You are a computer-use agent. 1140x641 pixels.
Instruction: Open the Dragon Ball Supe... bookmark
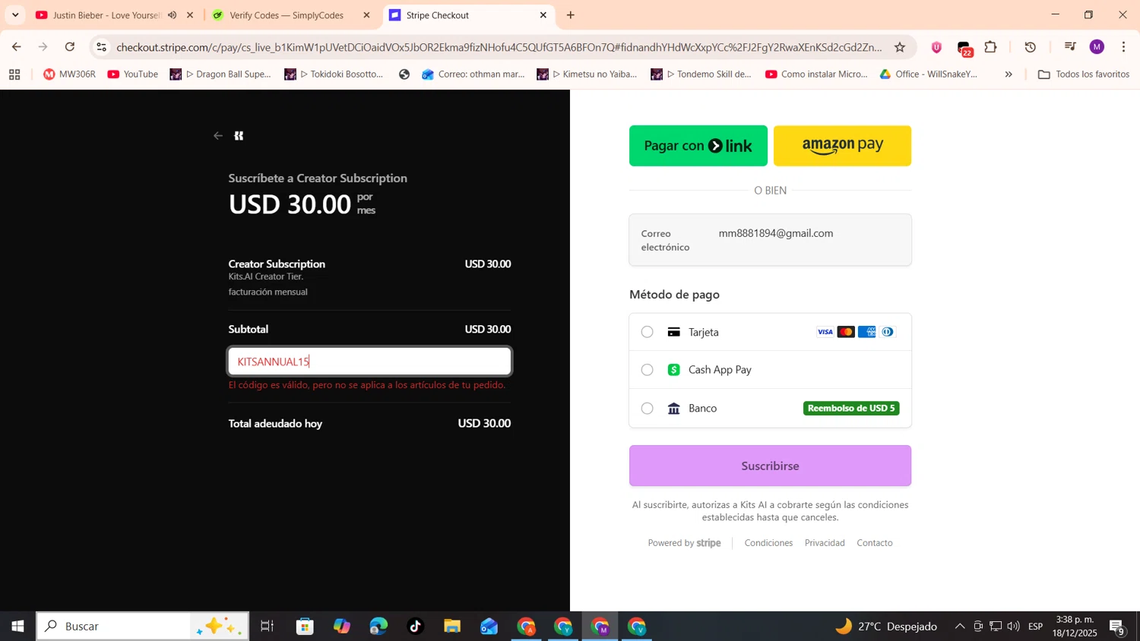tap(220, 74)
